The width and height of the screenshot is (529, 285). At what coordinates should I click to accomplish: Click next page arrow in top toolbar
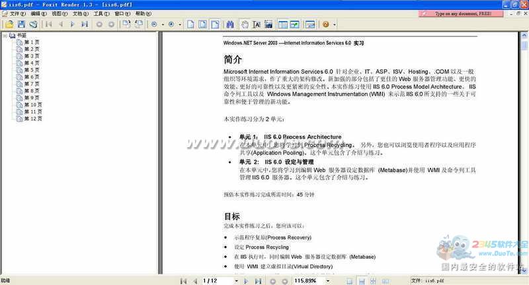click(72, 24)
